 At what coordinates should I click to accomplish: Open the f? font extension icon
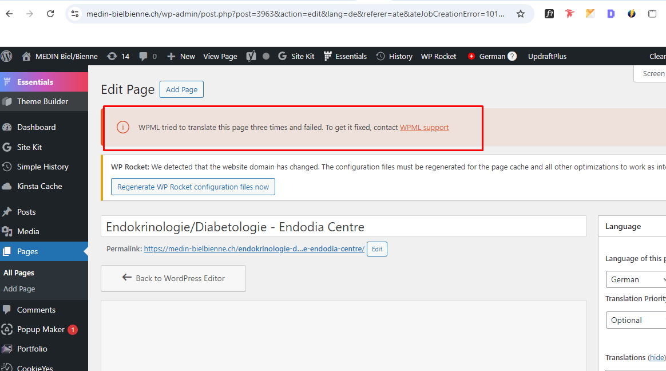click(x=549, y=14)
